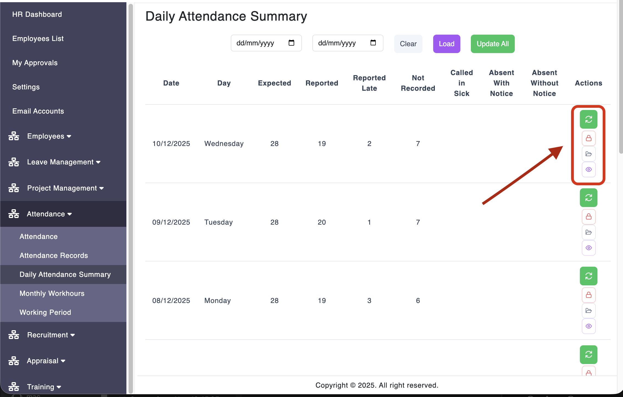Click the refresh icon for 10/12/2025 row
The height and width of the screenshot is (397, 623).
(588, 119)
